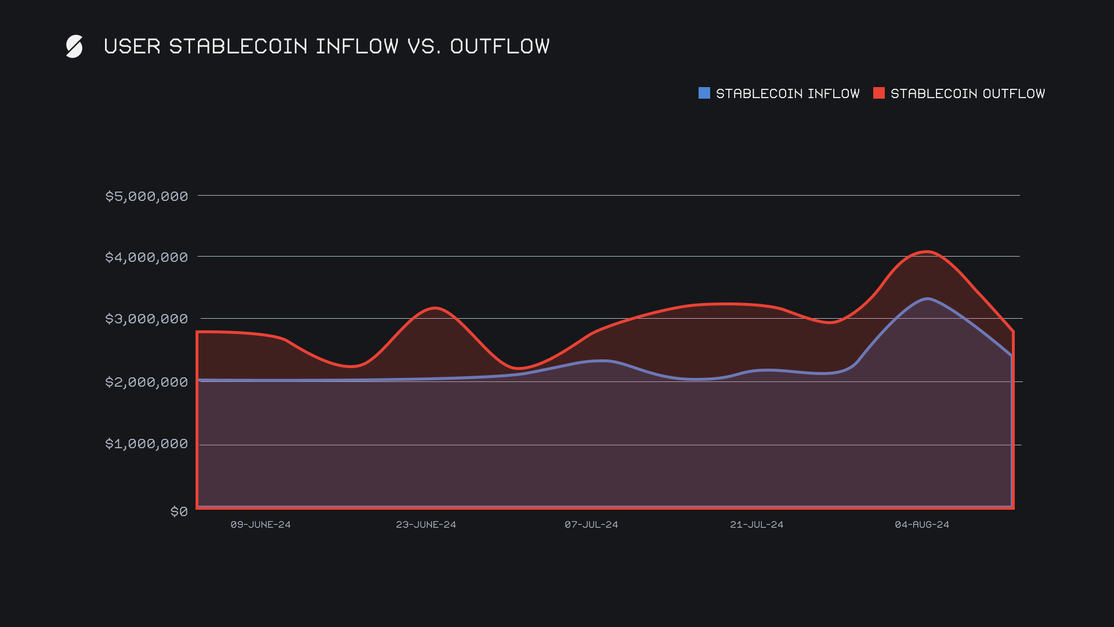Toggle the Stablecoin Inflow legend label

(787, 93)
